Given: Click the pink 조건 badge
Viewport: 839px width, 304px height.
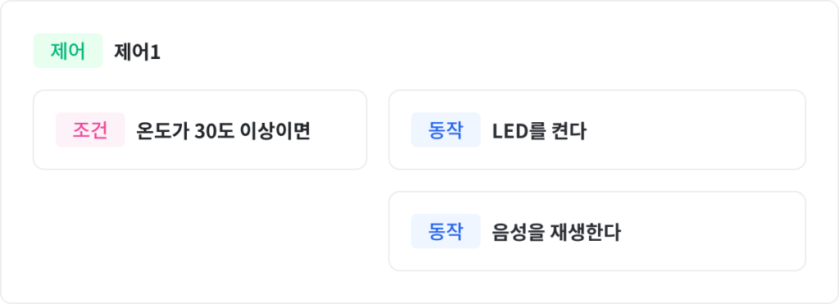Looking at the screenshot, I should (90, 129).
